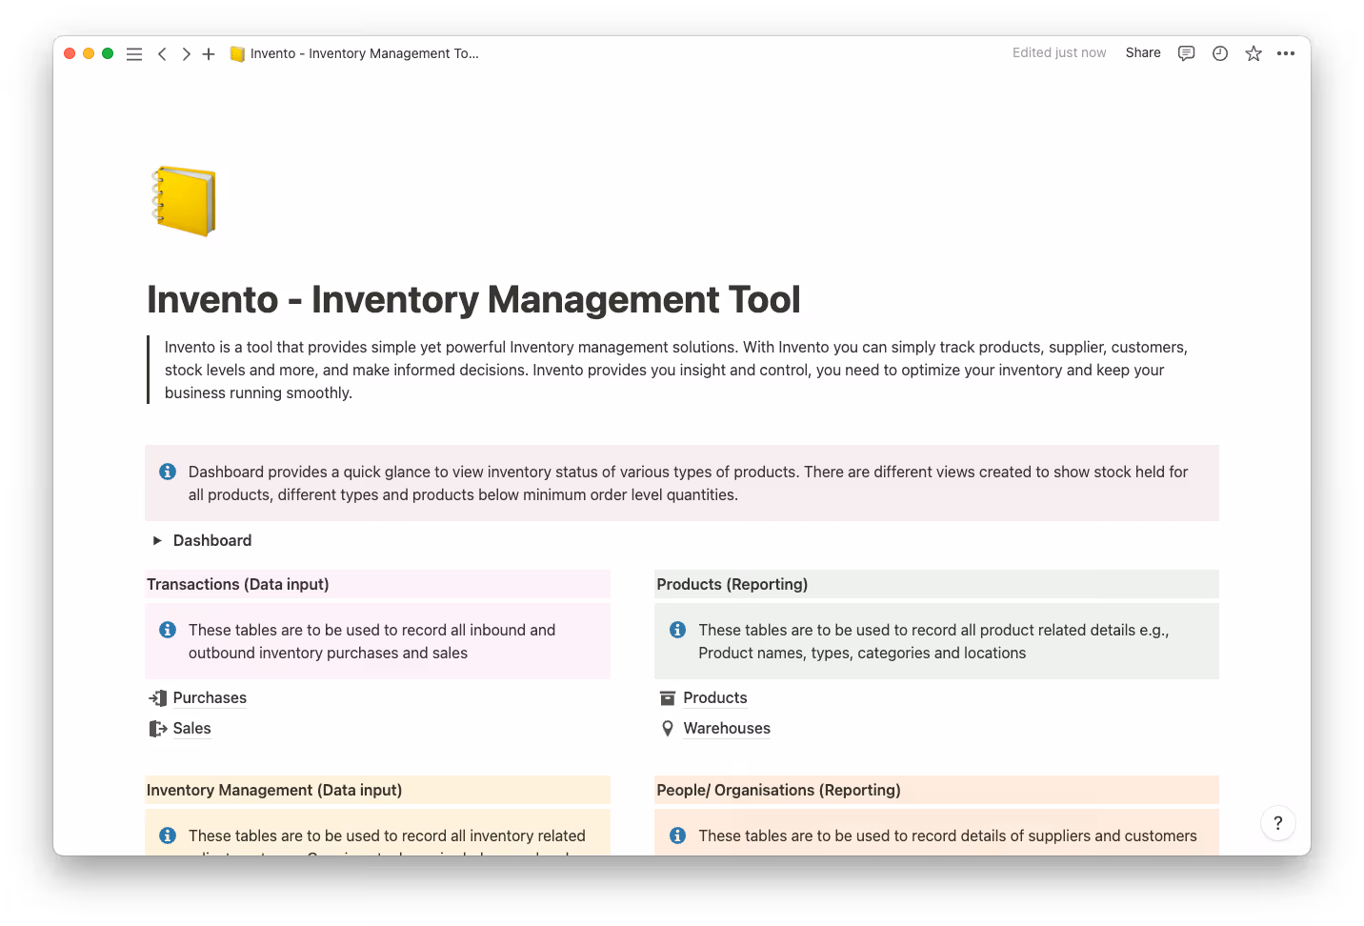
Task: Go forward using the right arrow
Action: click(x=186, y=54)
